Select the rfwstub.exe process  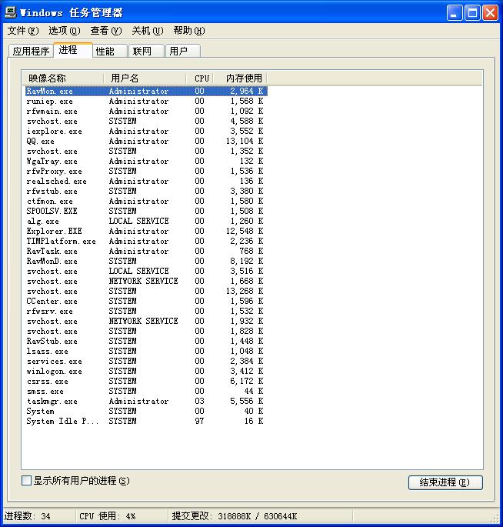146,192
